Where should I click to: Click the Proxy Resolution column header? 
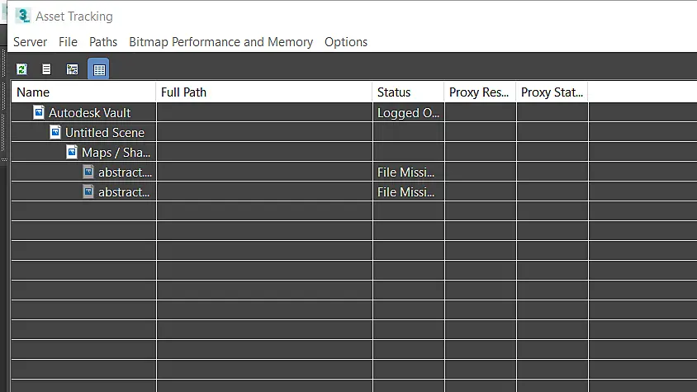tap(480, 92)
